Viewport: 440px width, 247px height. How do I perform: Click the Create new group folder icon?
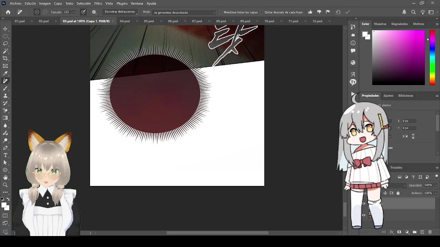(x=415, y=232)
